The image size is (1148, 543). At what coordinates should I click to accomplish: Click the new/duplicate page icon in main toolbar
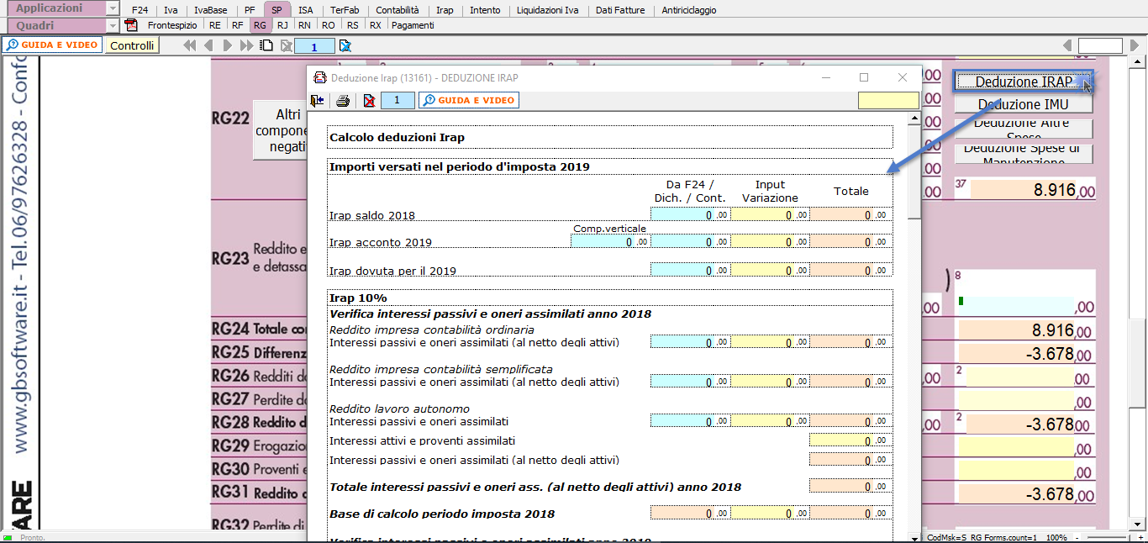[x=266, y=45]
